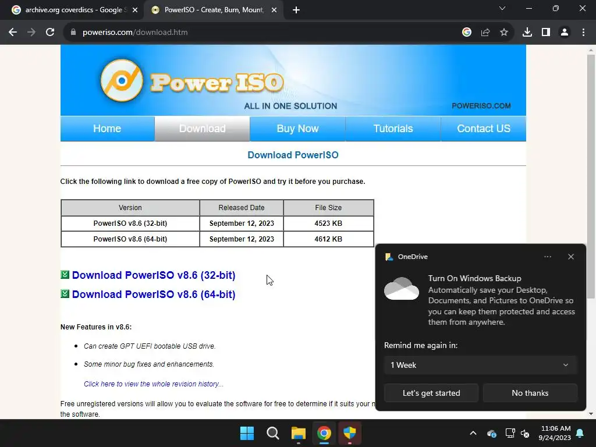Close the PowerISO tab

(x=274, y=10)
